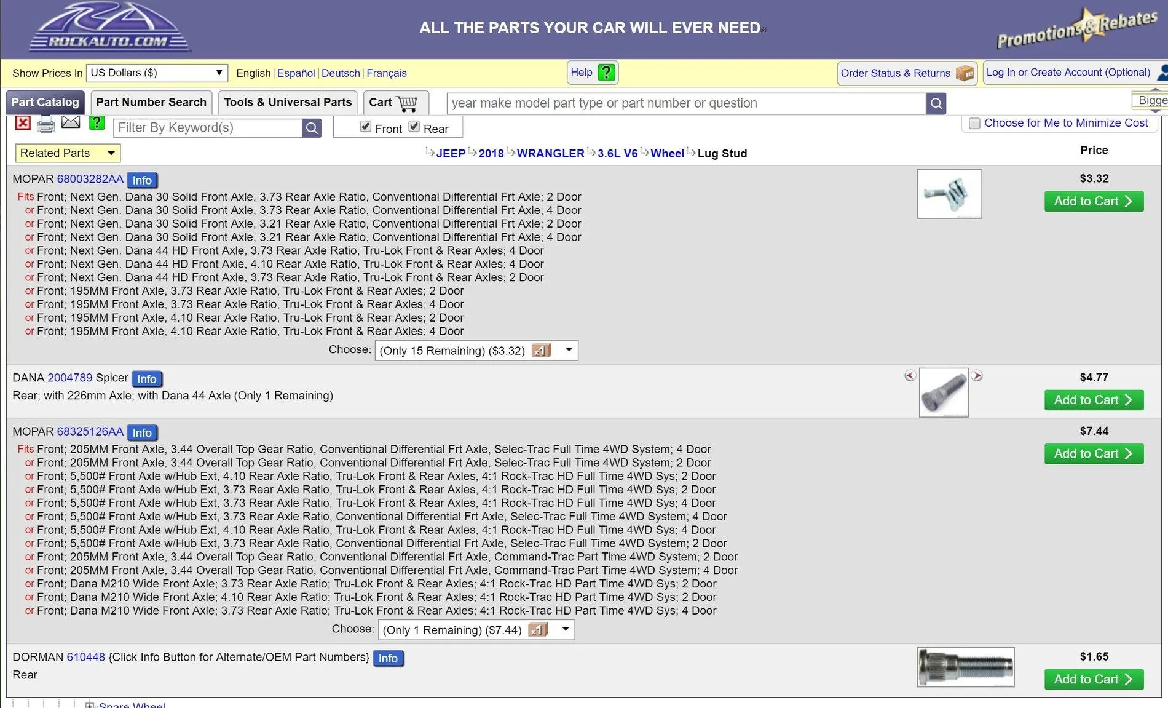Image resolution: width=1168 pixels, height=708 pixels.
Task: Switch language to Français
Action: point(387,73)
